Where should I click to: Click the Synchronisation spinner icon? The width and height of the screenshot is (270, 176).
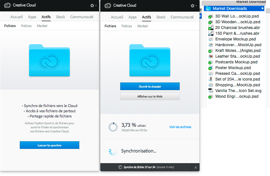tap(113, 151)
